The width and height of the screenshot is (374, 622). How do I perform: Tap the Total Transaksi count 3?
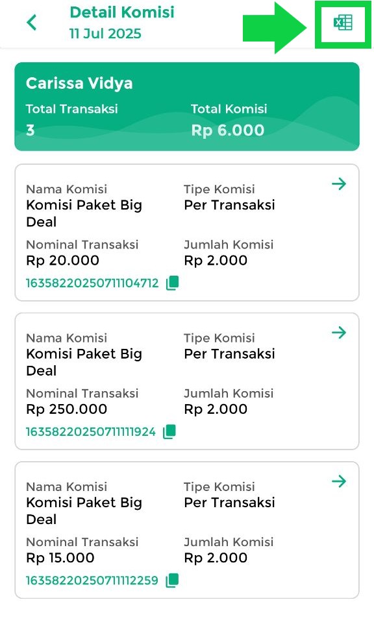(30, 130)
